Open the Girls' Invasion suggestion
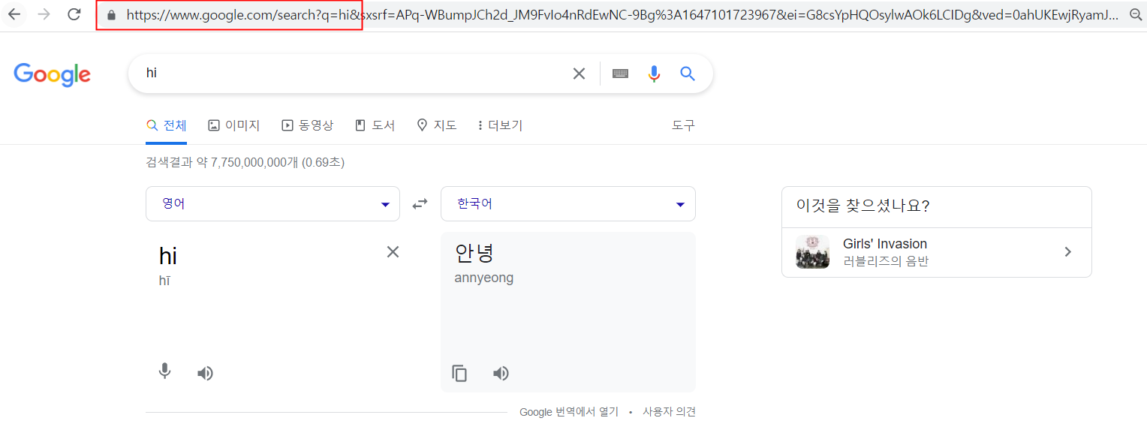This screenshot has height=424, width=1147. coord(936,252)
